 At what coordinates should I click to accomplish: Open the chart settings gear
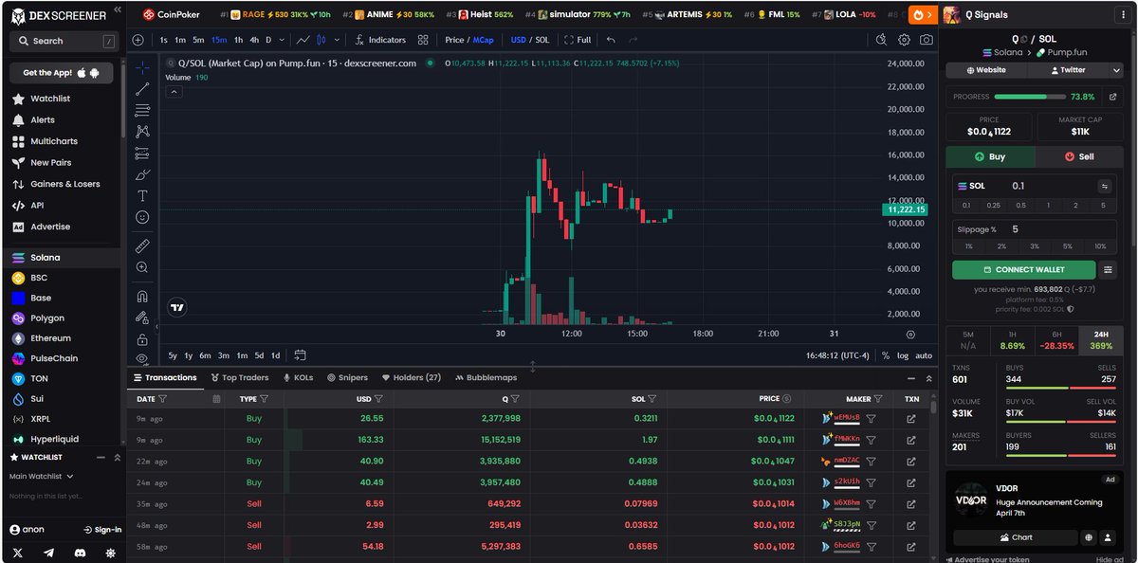906,40
